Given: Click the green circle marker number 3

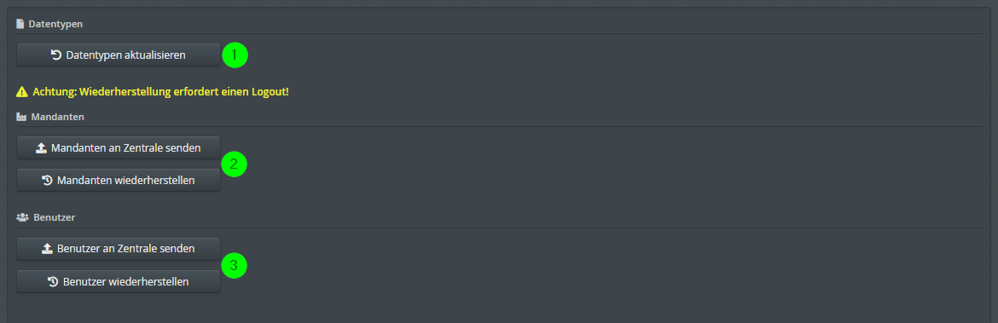Looking at the screenshot, I should pos(234,265).
